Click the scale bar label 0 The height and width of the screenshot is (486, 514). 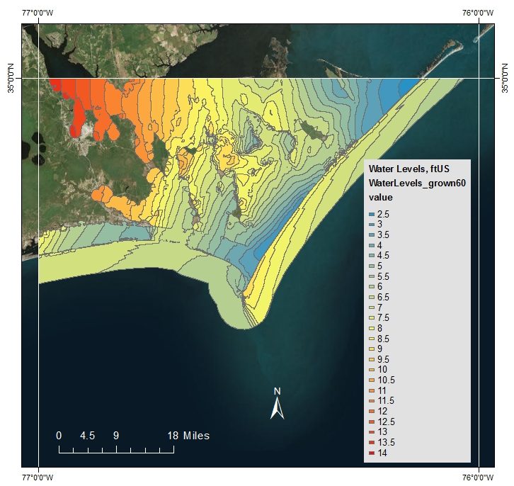tap(59, 436)
